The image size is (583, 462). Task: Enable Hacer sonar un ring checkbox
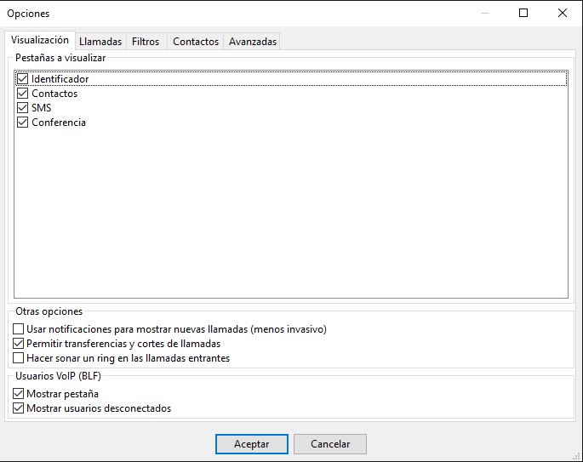coord(20,358)
